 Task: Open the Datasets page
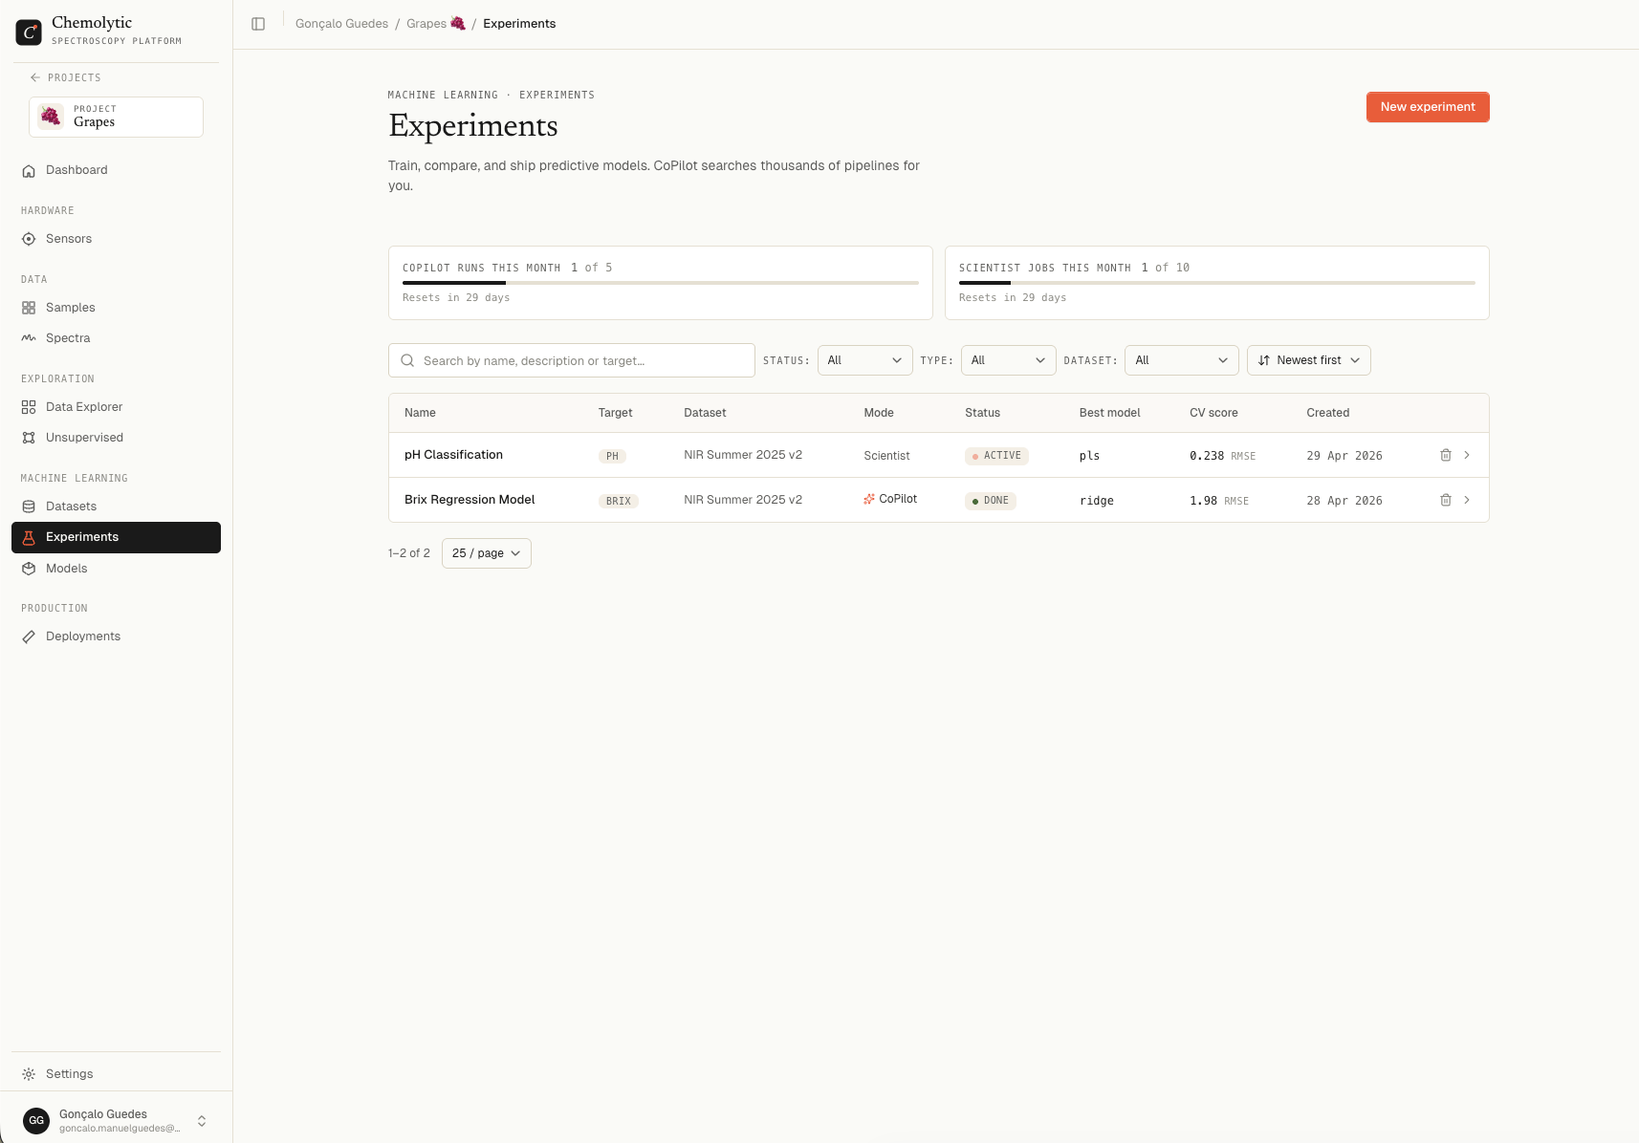click(x=116, y=507)
